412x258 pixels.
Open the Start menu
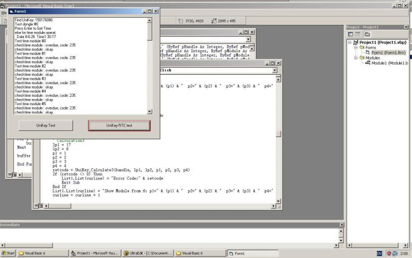(8, 253)
